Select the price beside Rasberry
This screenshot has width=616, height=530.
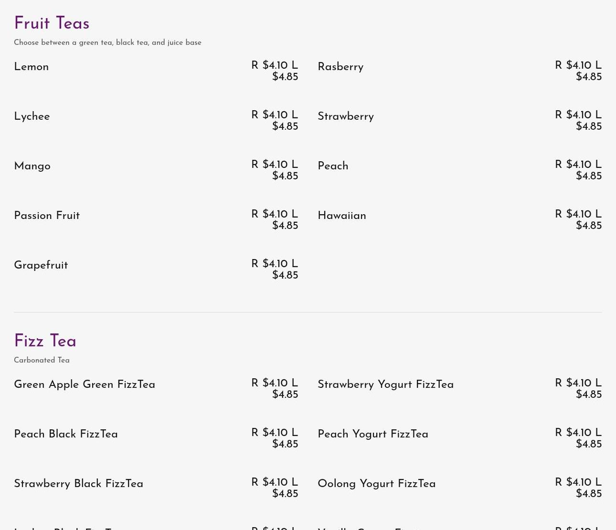(x=578, y=71)
